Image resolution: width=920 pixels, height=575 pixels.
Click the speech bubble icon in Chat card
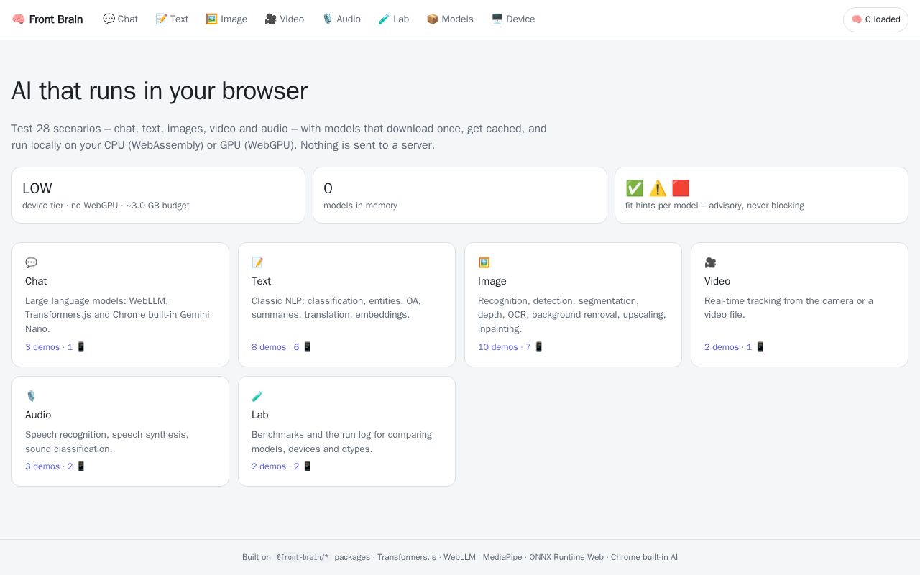pos(31,262)
